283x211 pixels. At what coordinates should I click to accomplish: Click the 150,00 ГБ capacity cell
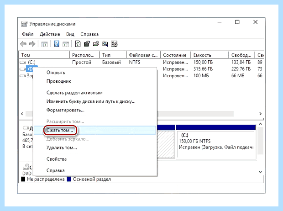pyautogui.click(x=203, y=62)
